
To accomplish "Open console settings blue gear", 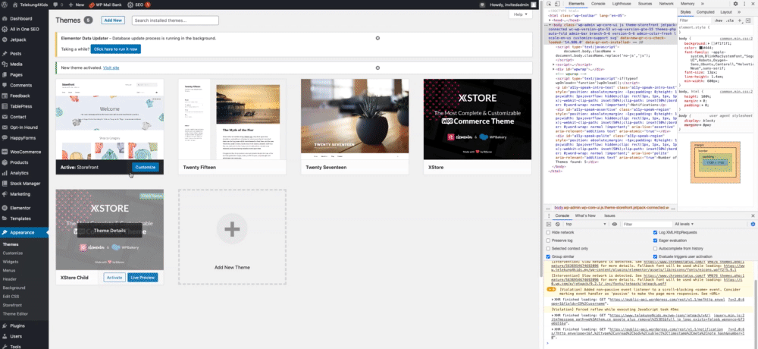I will point(753,224).
